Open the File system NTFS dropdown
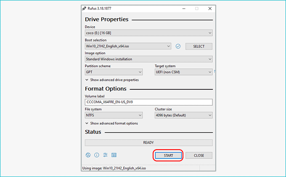This screenshot has height=177, width=286. click(114, 115)
